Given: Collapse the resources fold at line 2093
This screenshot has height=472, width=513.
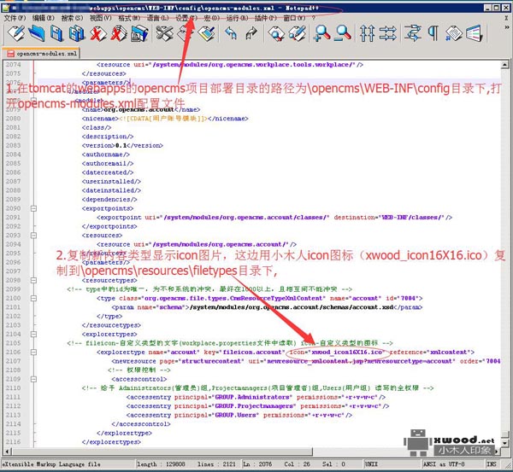Looking at the screenshot, I should pyautogui.click(x=33, y=236).
